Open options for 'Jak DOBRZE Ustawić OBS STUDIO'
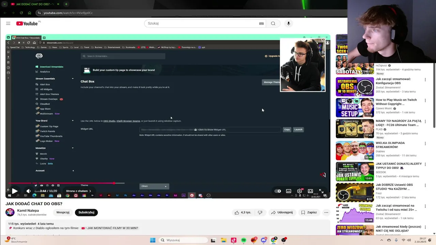This screenshot has width=436, height=245. pyautogui.click(x=425, y=186)
